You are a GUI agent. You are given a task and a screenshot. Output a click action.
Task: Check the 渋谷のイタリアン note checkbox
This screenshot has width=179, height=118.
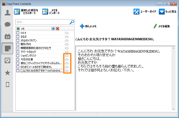(18, 41)
